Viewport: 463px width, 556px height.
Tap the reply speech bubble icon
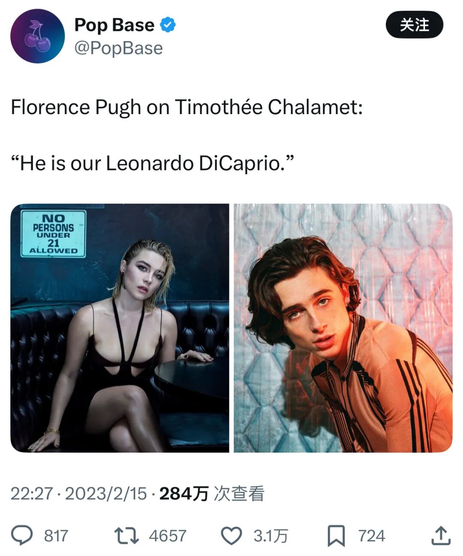pos(22,535)
